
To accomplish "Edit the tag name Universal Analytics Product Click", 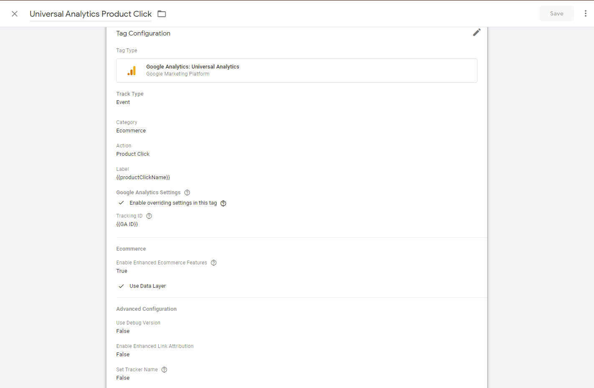I will tap(91, 14).
